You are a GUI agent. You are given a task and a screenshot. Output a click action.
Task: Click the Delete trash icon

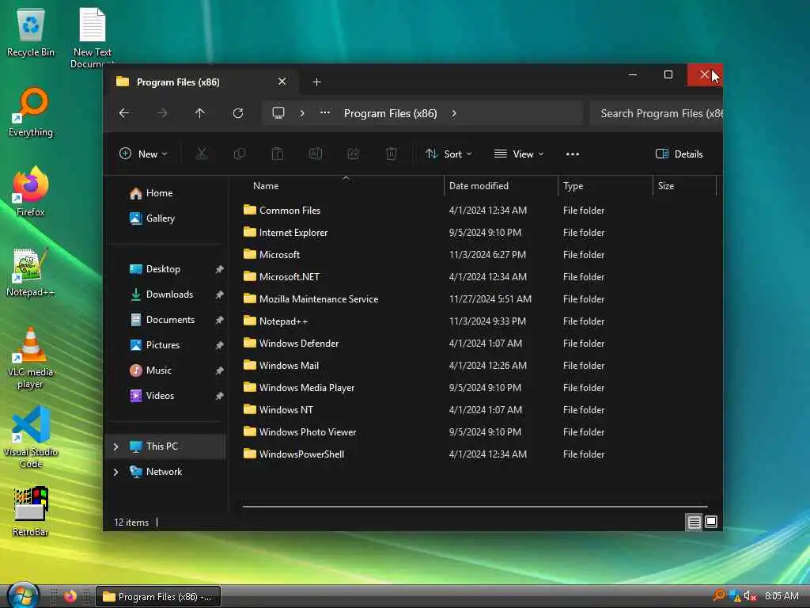pyautogui.click(x=391, y=154)
